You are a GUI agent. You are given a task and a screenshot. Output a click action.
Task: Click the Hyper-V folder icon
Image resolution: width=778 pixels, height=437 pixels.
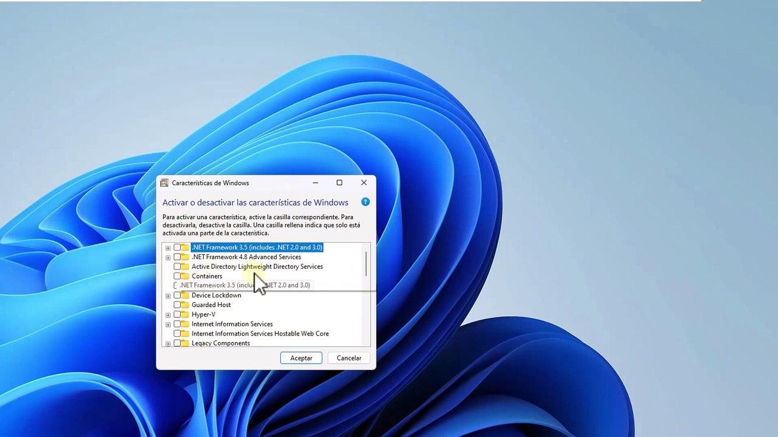(185, 315)
